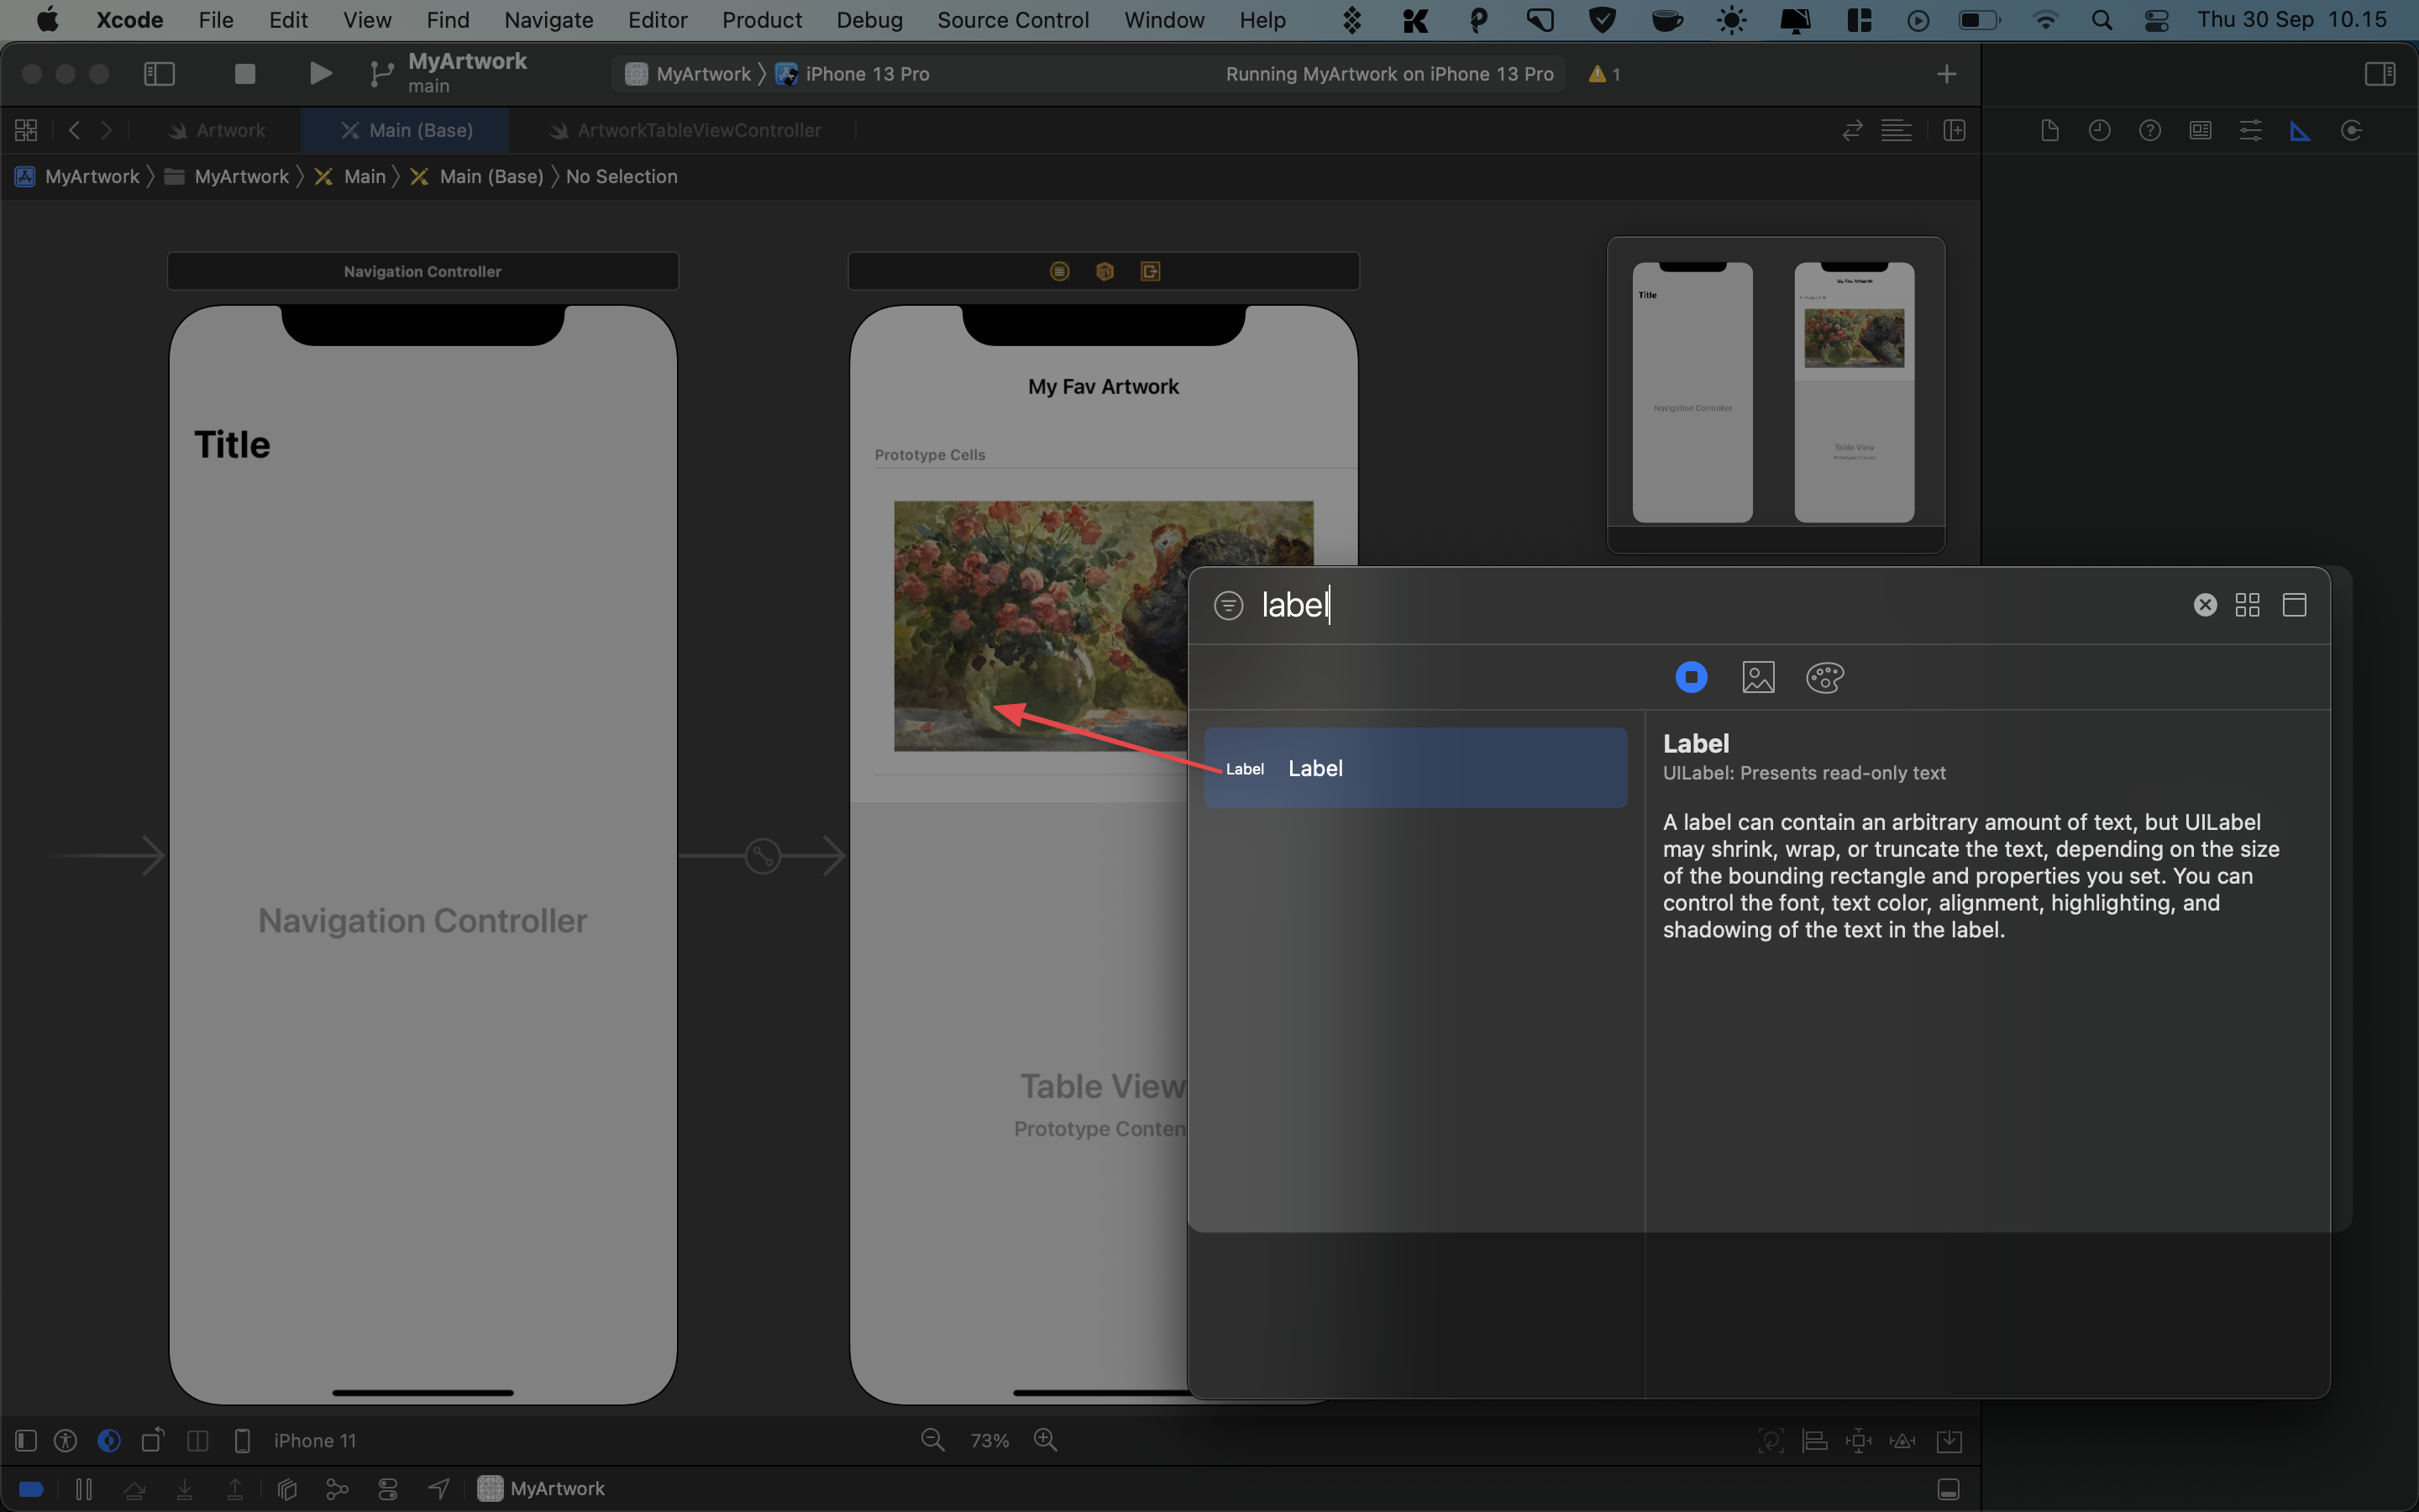The height and width of the screenshot is (1512, 2419).
Task: Zoom in the storyboard canvas
Action: pos(1046,1440)
